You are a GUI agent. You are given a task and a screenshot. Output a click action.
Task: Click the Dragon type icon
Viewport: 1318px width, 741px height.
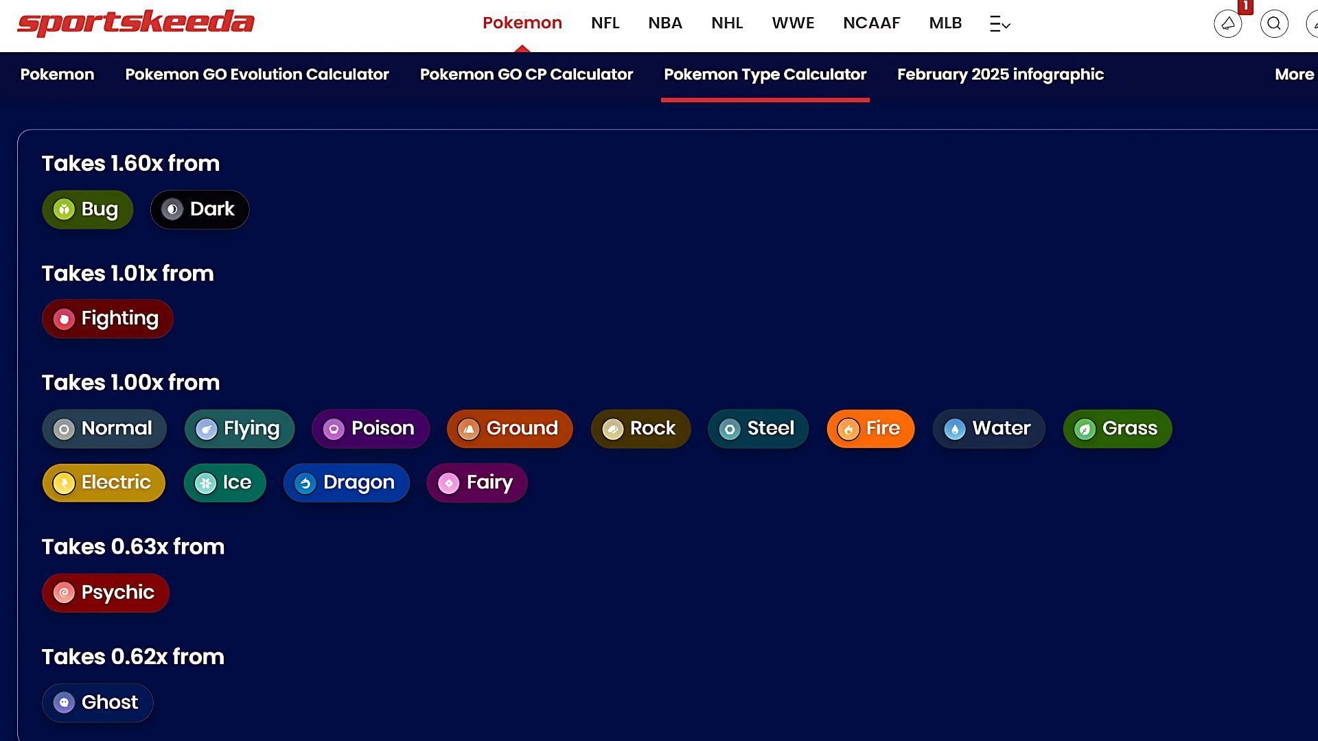tap(305, 484)
